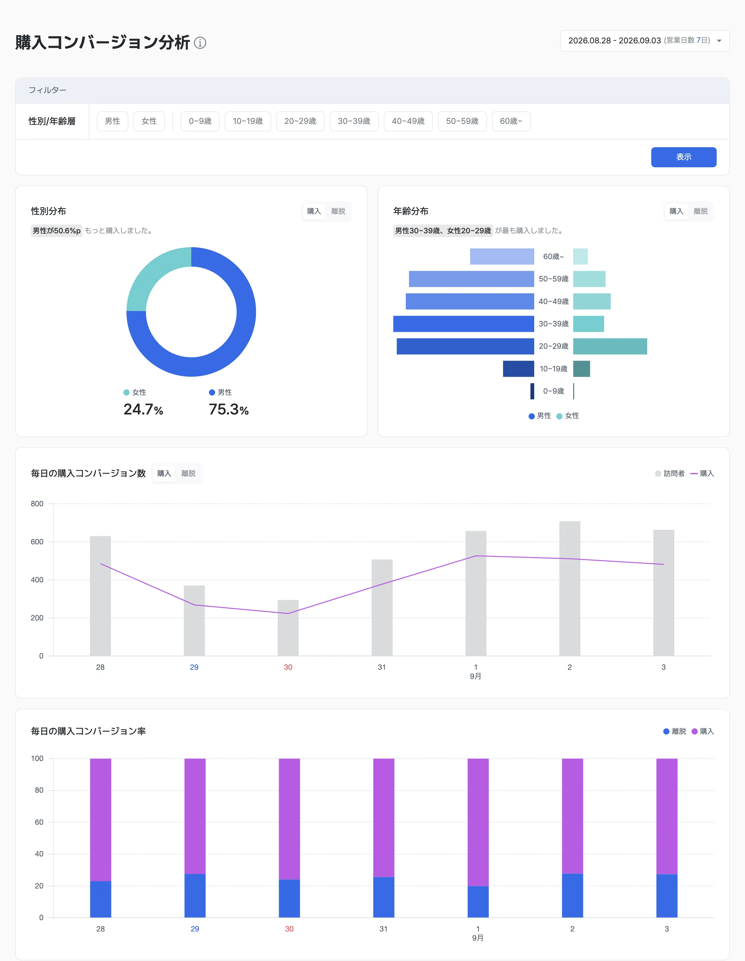Click the 男性 legend dot under the donut
The image size is (745, 961).
212,392
